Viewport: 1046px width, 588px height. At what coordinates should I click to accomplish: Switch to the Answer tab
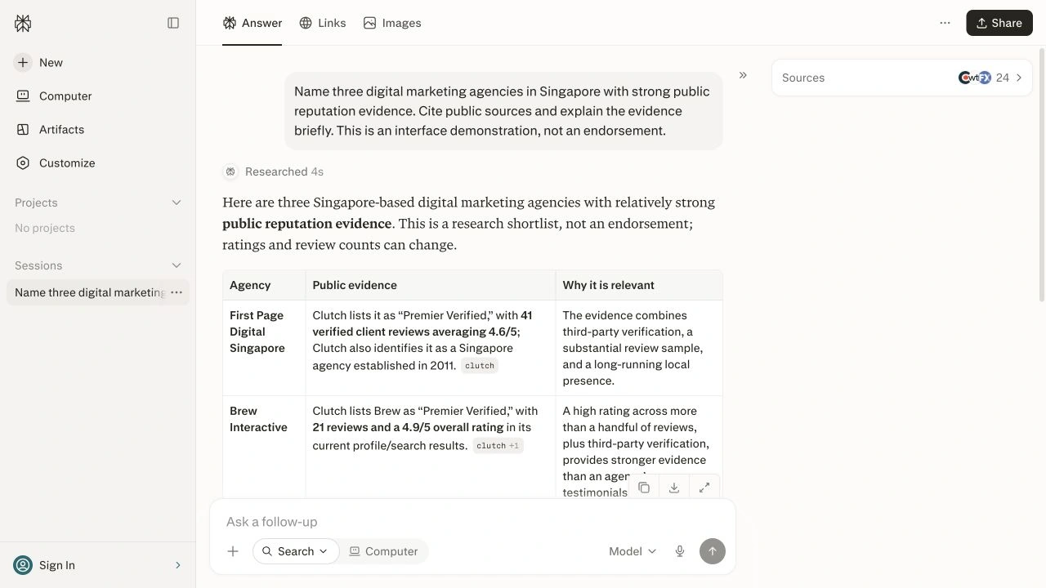click(252, 23)
